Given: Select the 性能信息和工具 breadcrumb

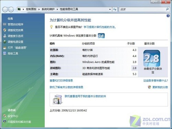Looking at the screenshot, I should click(69, 9).
